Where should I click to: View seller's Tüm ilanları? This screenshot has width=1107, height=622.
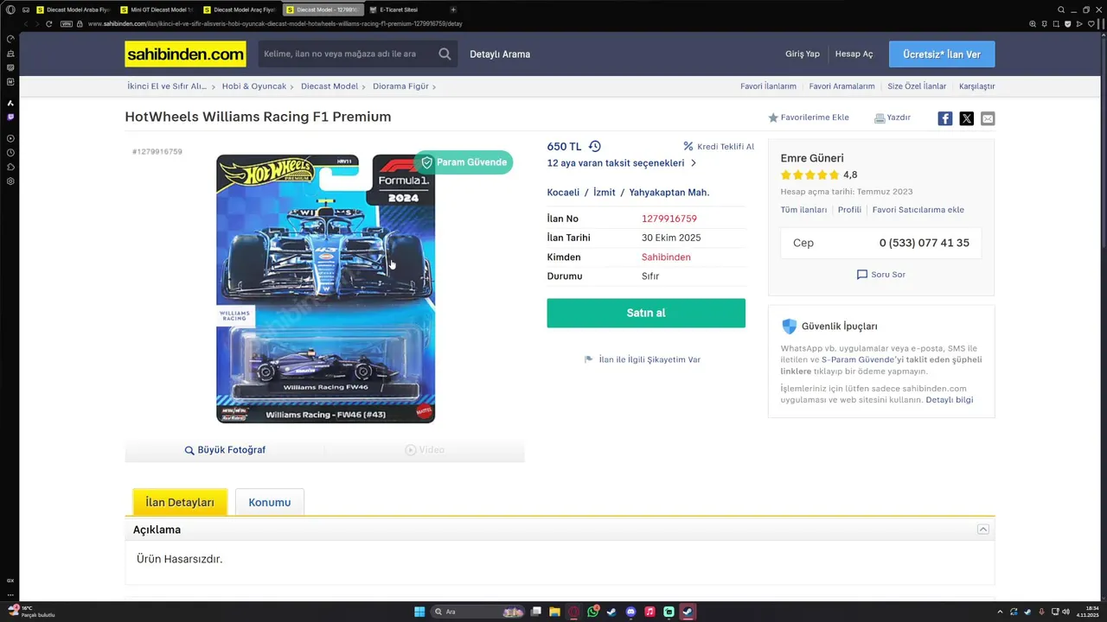803,210
